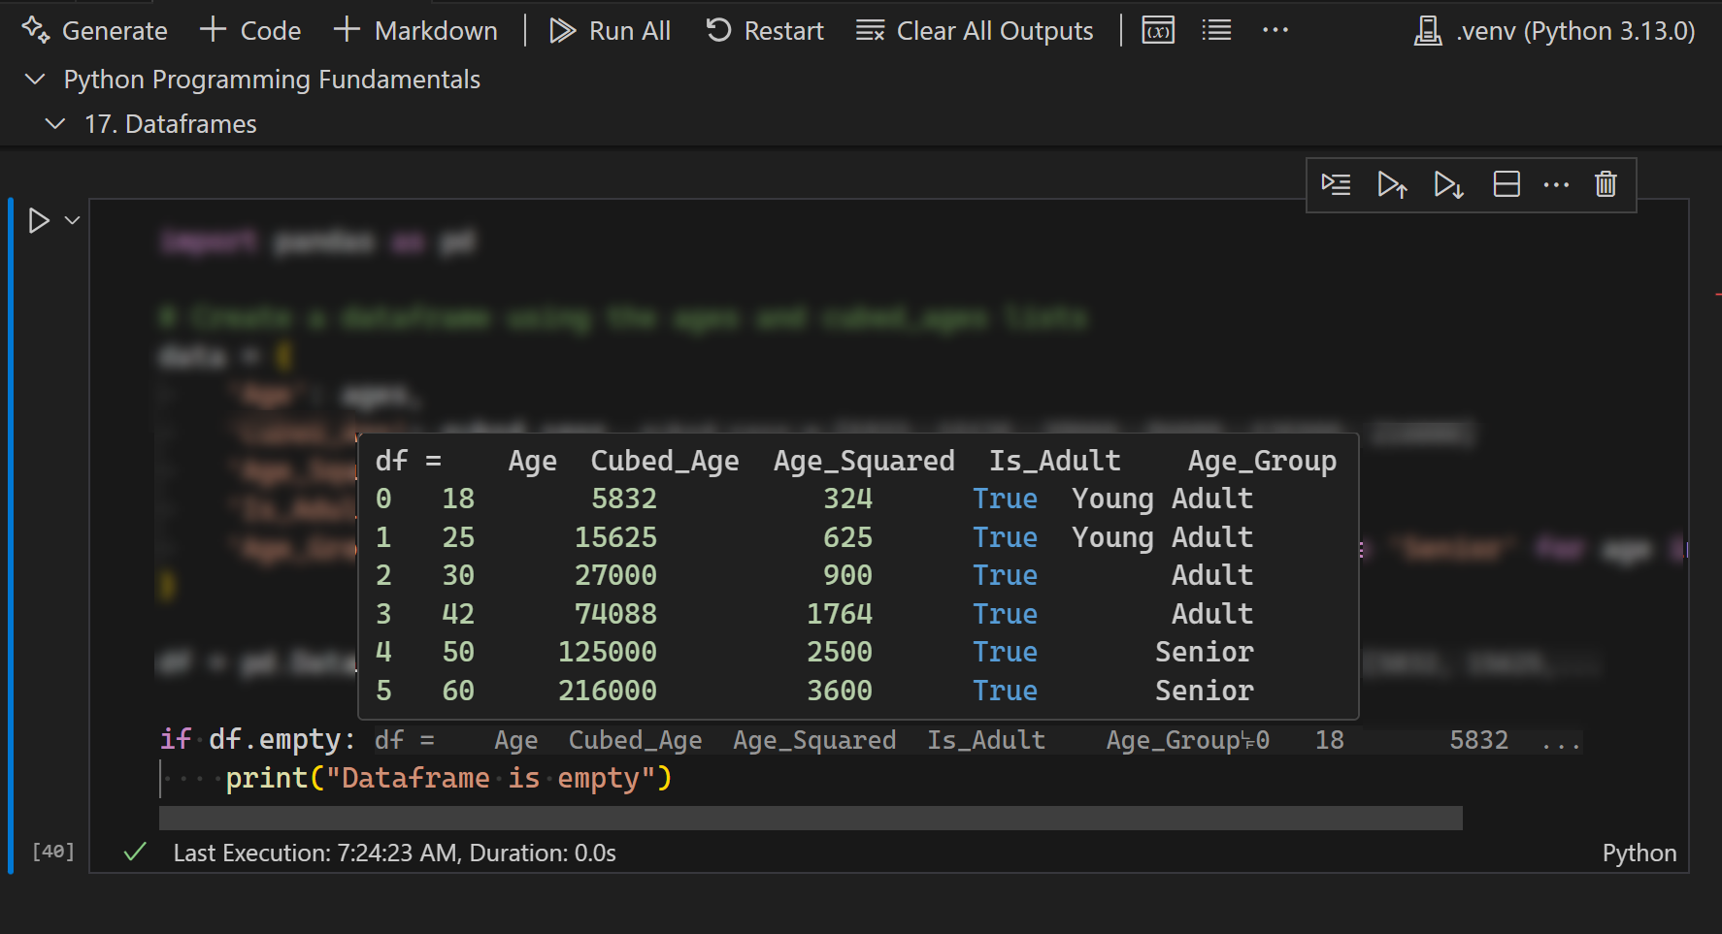
Task: Collapse the cell using the chevron
Action: [70, 220]
